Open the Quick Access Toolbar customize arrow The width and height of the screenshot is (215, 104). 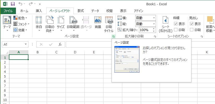[40, 4]
